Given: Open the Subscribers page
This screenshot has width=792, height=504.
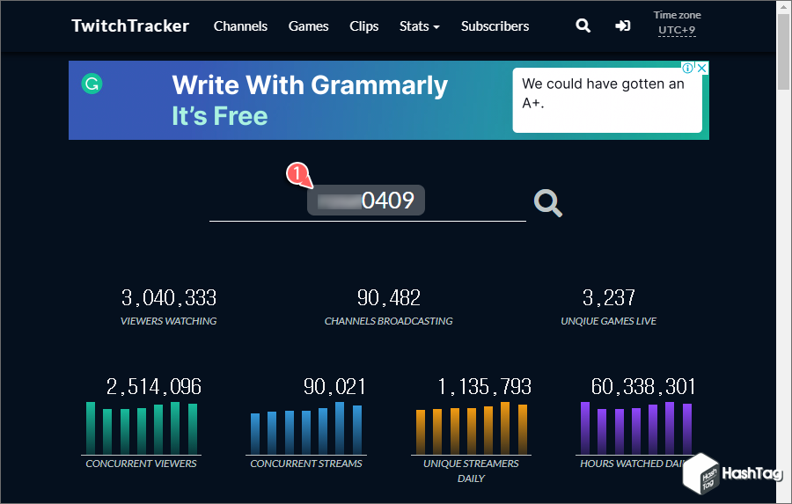Looking at the screenshot, I should [x=495, y=26].
